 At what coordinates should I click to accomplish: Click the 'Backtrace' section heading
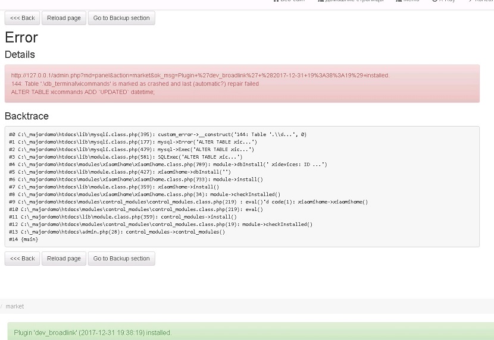click(x=26, y=116)
